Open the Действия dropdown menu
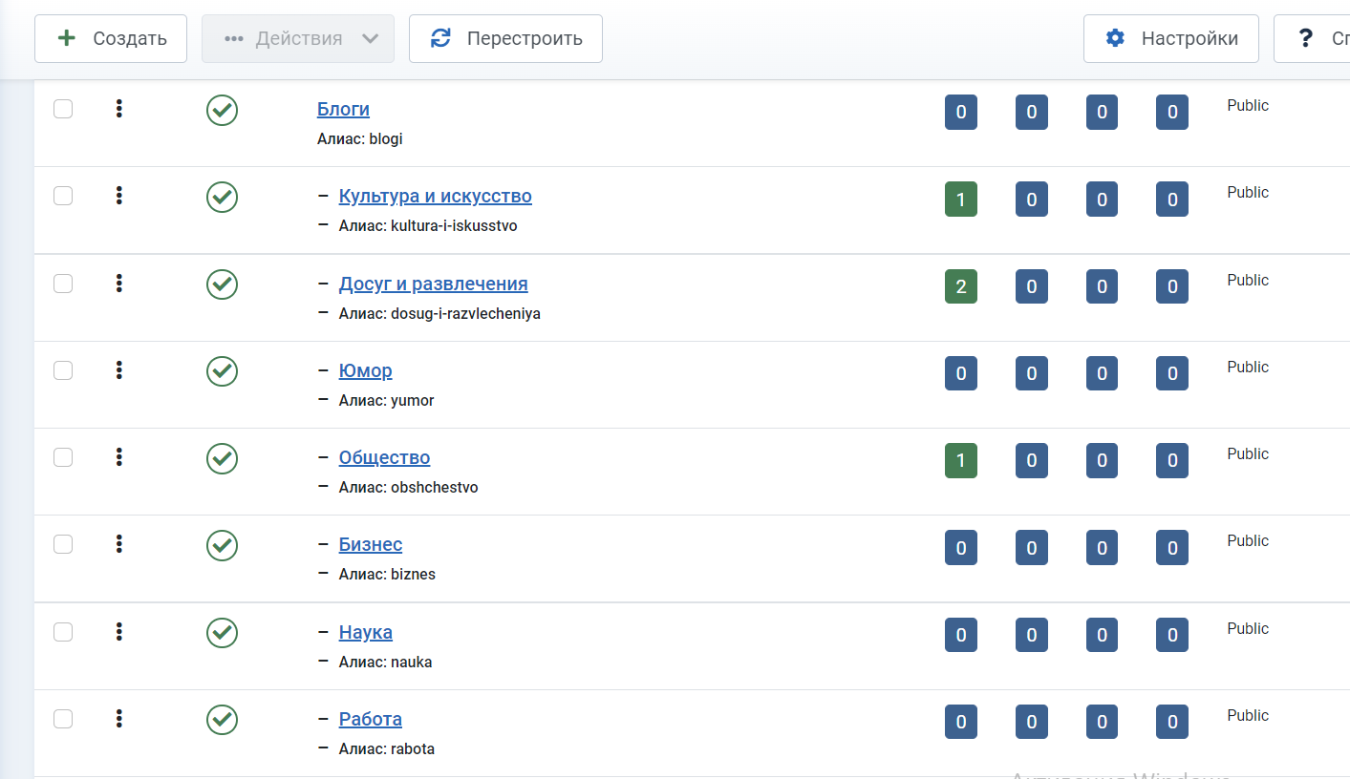This screenshot has height=779, width=1350. pyautogui.click(x=298, y=39)
